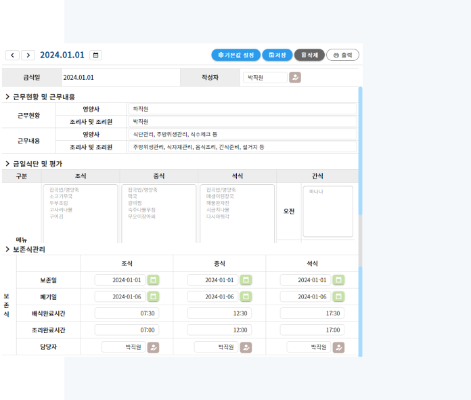Click the 삭제 delete button
471x400 pixels.
(309, 55)
